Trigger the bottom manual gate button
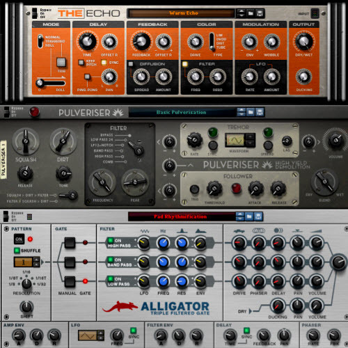This screenshot has width=348, height=348. (x=70, y=281)
